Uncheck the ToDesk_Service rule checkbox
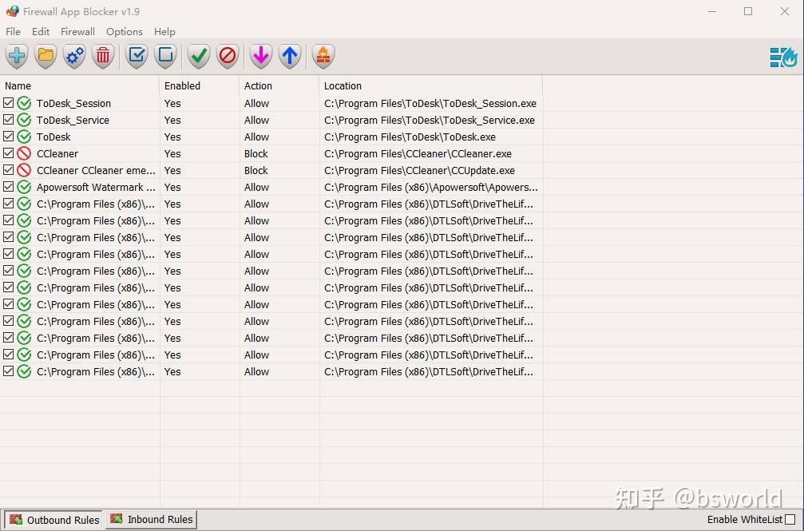804x531 pixels. click(x=8, y=120)
